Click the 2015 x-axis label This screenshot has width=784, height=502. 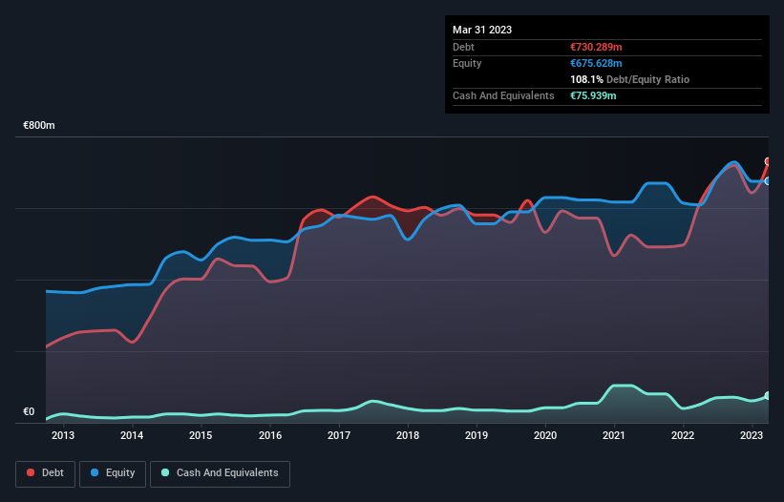click(x=201, y=435)
